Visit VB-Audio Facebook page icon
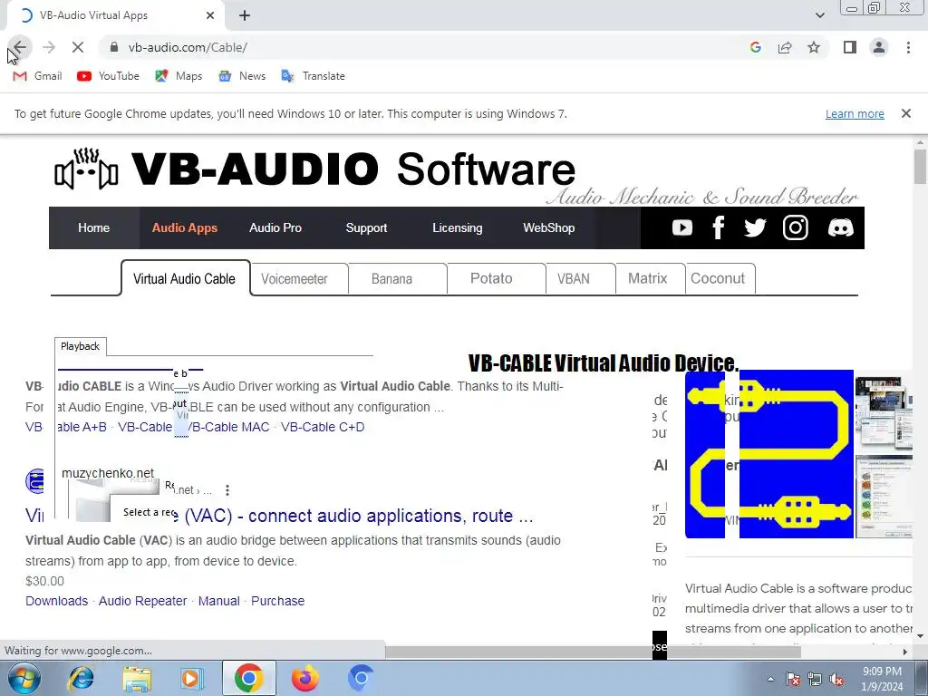The width and height of the screenshot is (928, 696). click(x=719, y=227)
